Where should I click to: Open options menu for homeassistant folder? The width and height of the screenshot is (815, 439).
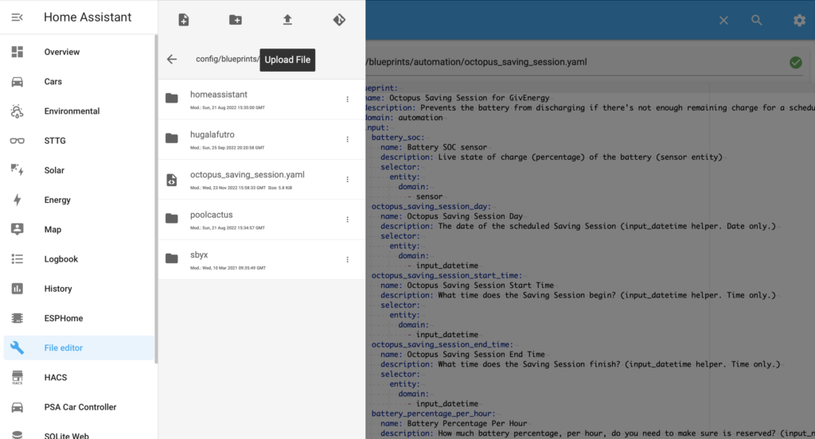(x=347, y=99)
